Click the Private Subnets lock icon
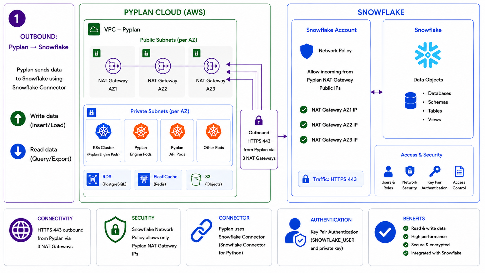 coord(92,112)
